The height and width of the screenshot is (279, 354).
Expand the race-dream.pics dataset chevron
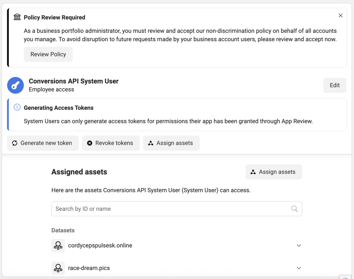(x=299, y=268)
